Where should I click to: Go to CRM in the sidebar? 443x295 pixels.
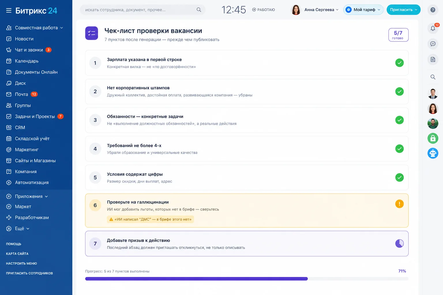[x=16, y=127]
